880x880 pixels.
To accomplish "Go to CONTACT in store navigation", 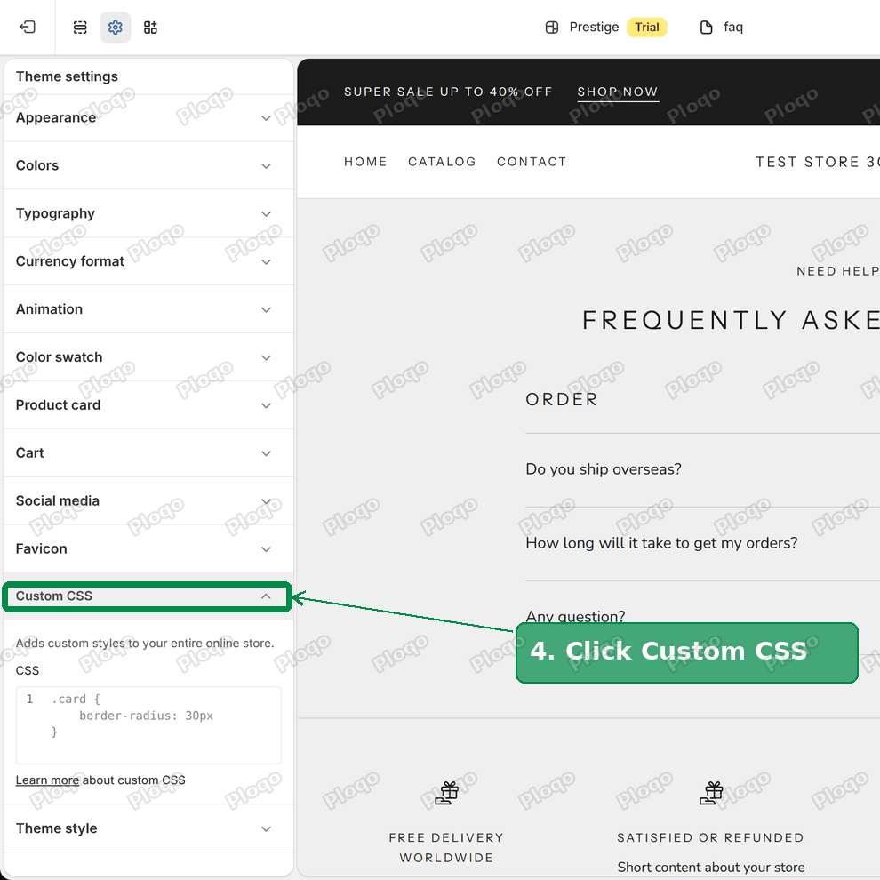I will (x=532, y=162).
